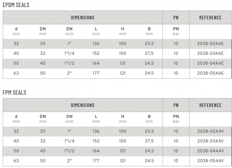Select reference 2038-03AAE
The width and height of the screenshot is (232, 168).
[210, 53]
